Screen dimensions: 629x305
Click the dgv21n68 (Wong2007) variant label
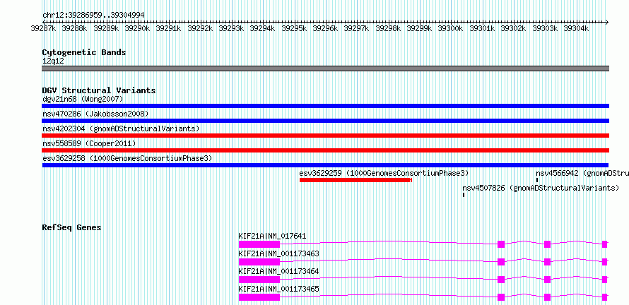pyautogui.click(x=83, y=99)
